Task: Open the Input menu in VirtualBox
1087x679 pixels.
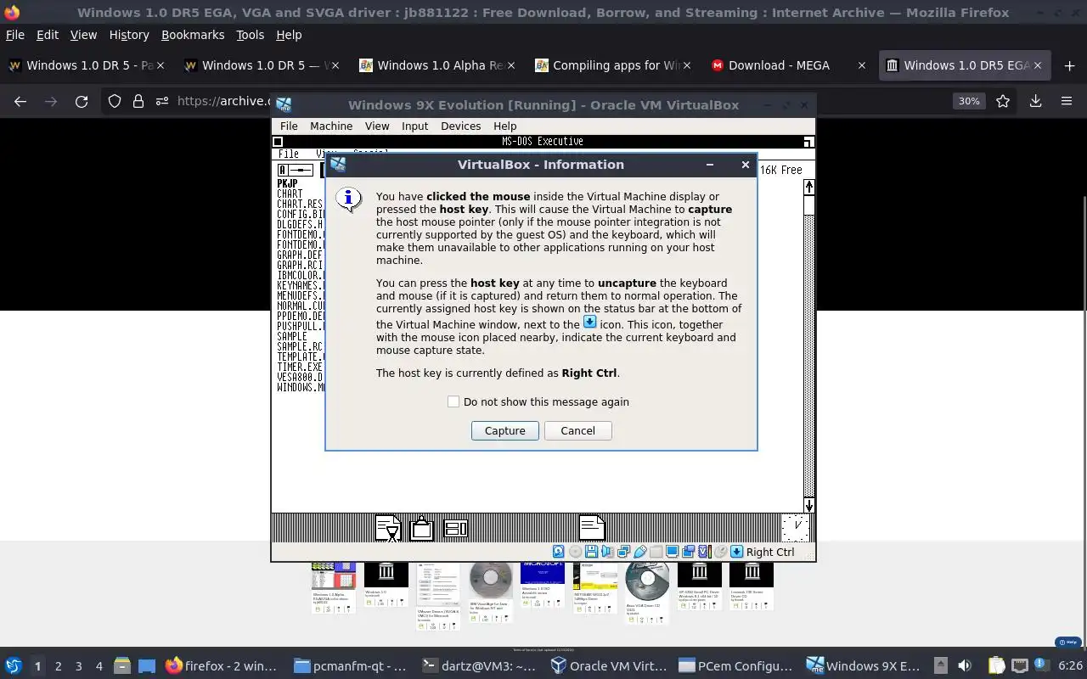Action: click(x=414, y=126)
